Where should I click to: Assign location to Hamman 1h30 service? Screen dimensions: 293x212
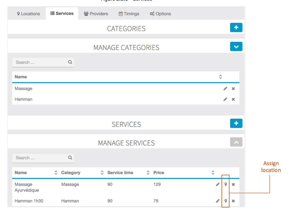(x=226, y=201)
